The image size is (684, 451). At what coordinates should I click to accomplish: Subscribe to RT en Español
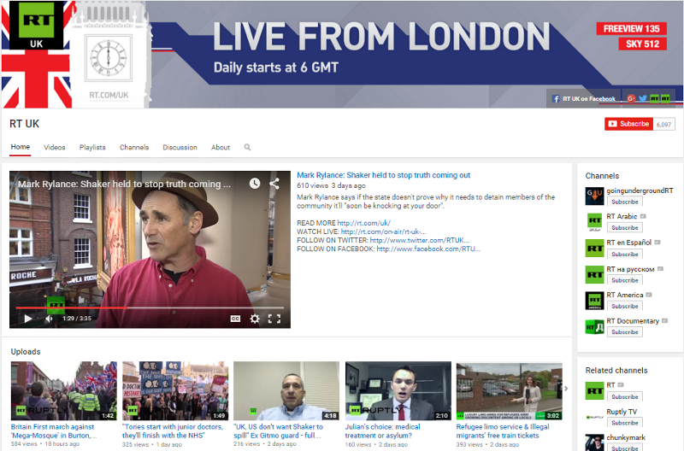coord(625,254)
